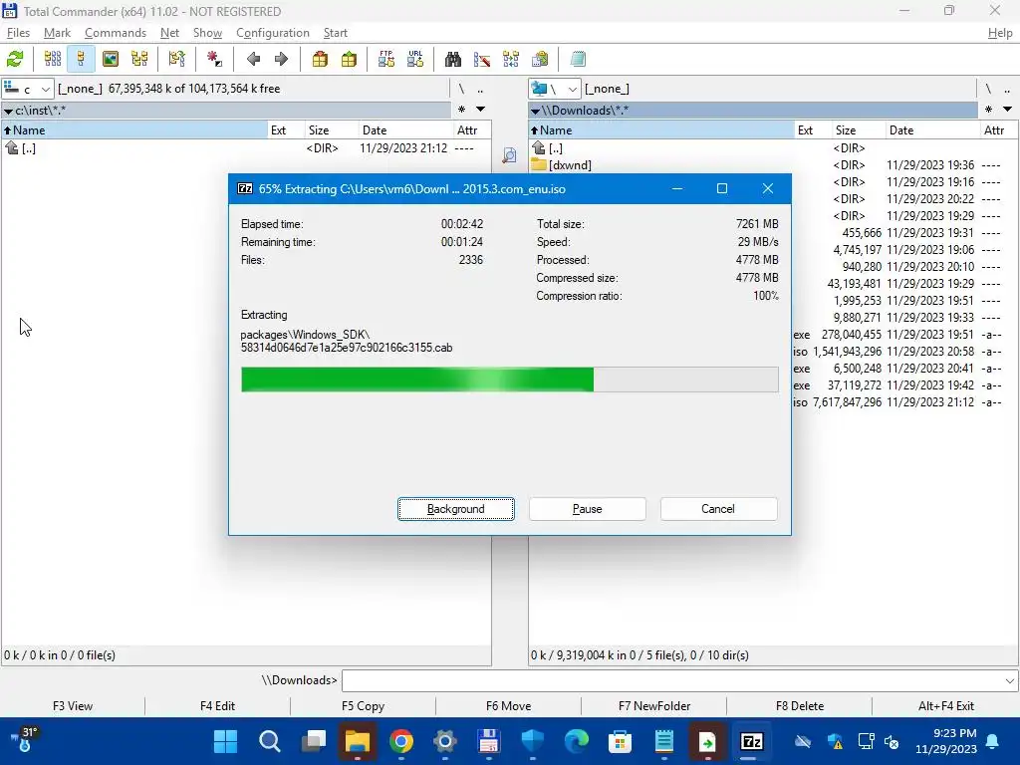Click F7 NewFolder button
The height and width of the screenshot is (765, 1020).
[653, 706]
